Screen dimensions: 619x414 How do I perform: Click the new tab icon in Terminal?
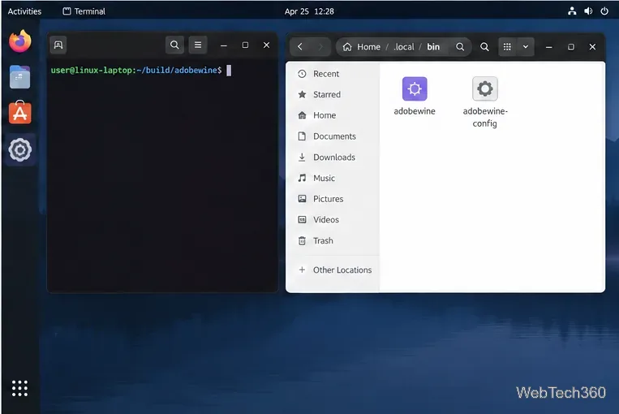(x=58, y=45)
